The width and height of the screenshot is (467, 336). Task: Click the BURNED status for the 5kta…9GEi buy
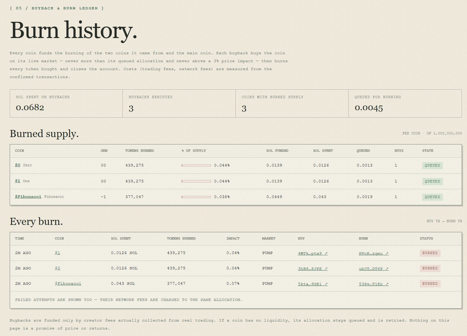pyautogui.click(x=430, y=284)
